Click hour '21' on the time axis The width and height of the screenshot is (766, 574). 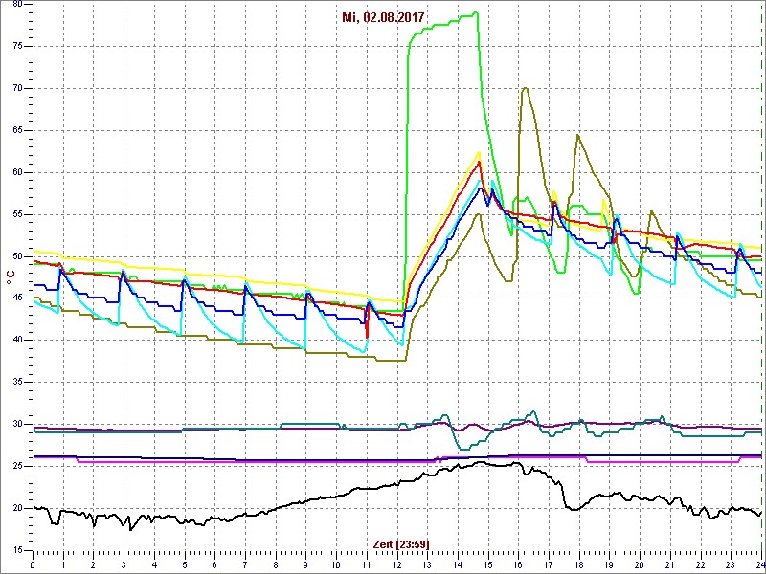click(670, 564)
